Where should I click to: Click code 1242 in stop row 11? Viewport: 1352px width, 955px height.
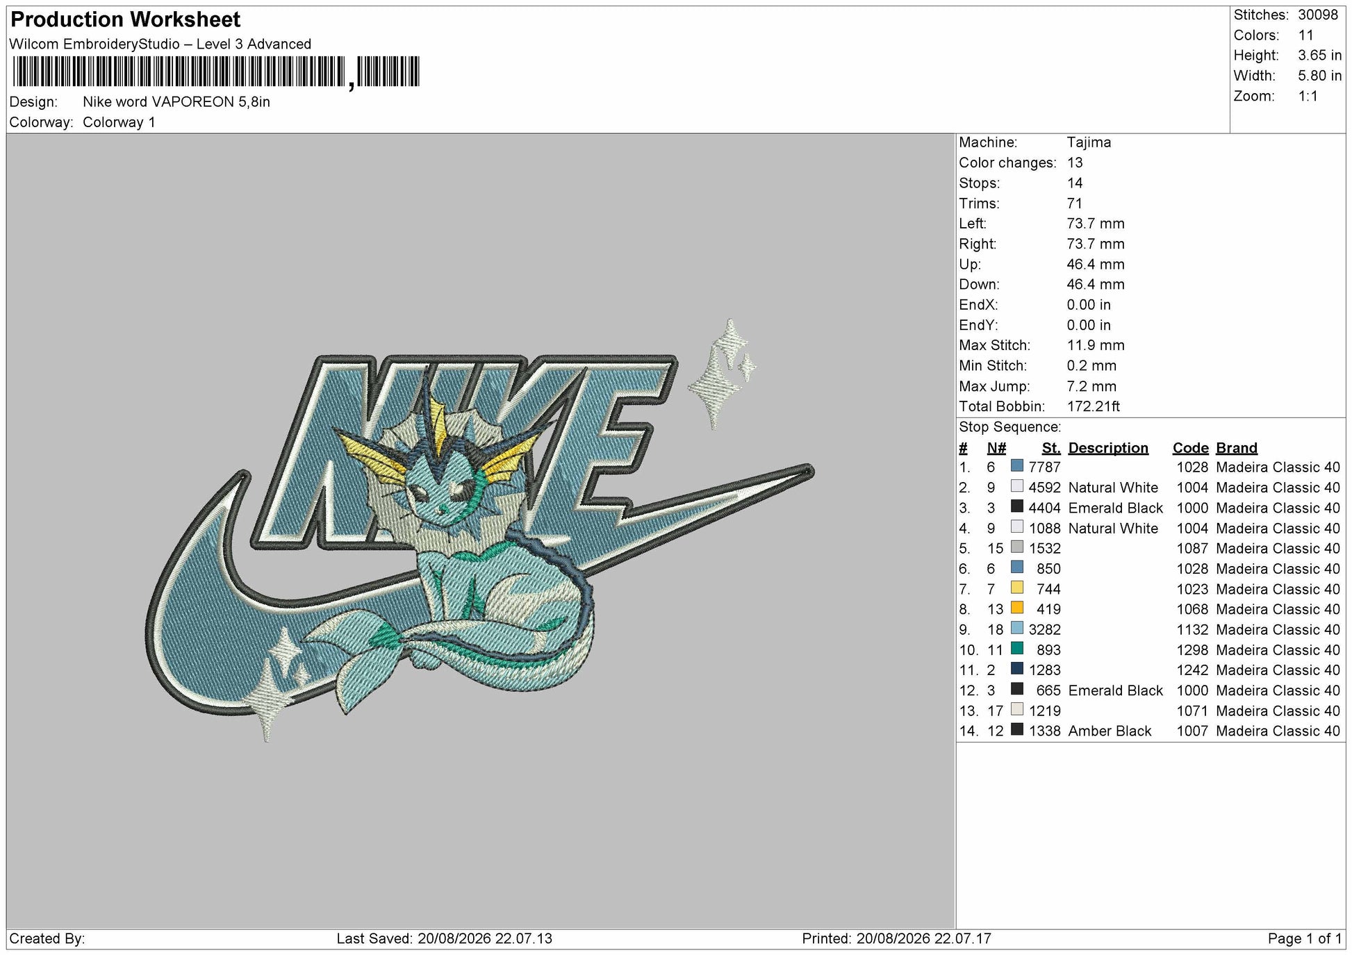[1192, 670]
